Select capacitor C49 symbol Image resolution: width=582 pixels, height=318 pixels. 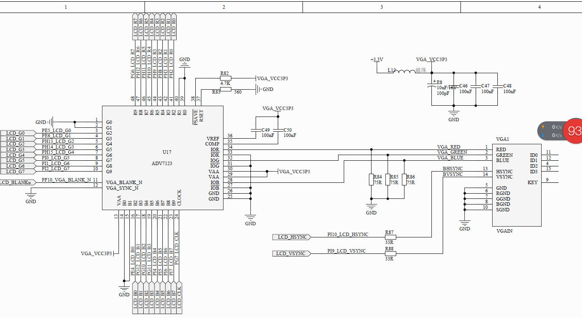(255, 130)
